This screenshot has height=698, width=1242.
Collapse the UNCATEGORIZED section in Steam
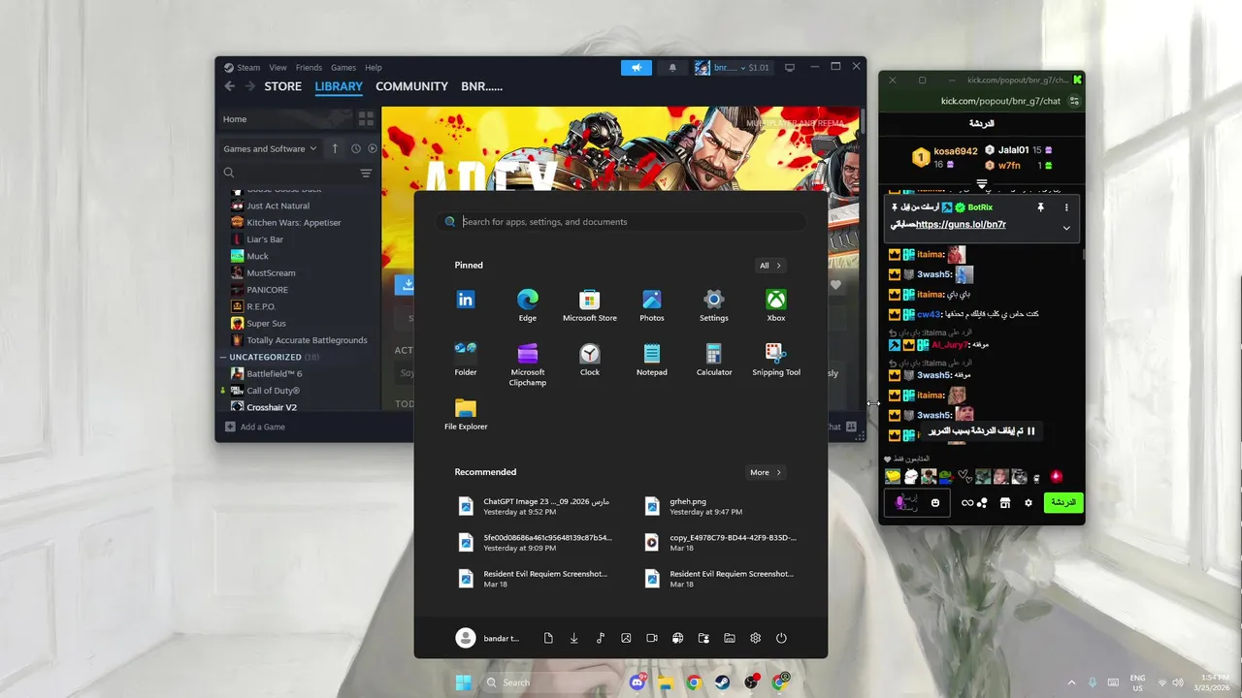223,357
